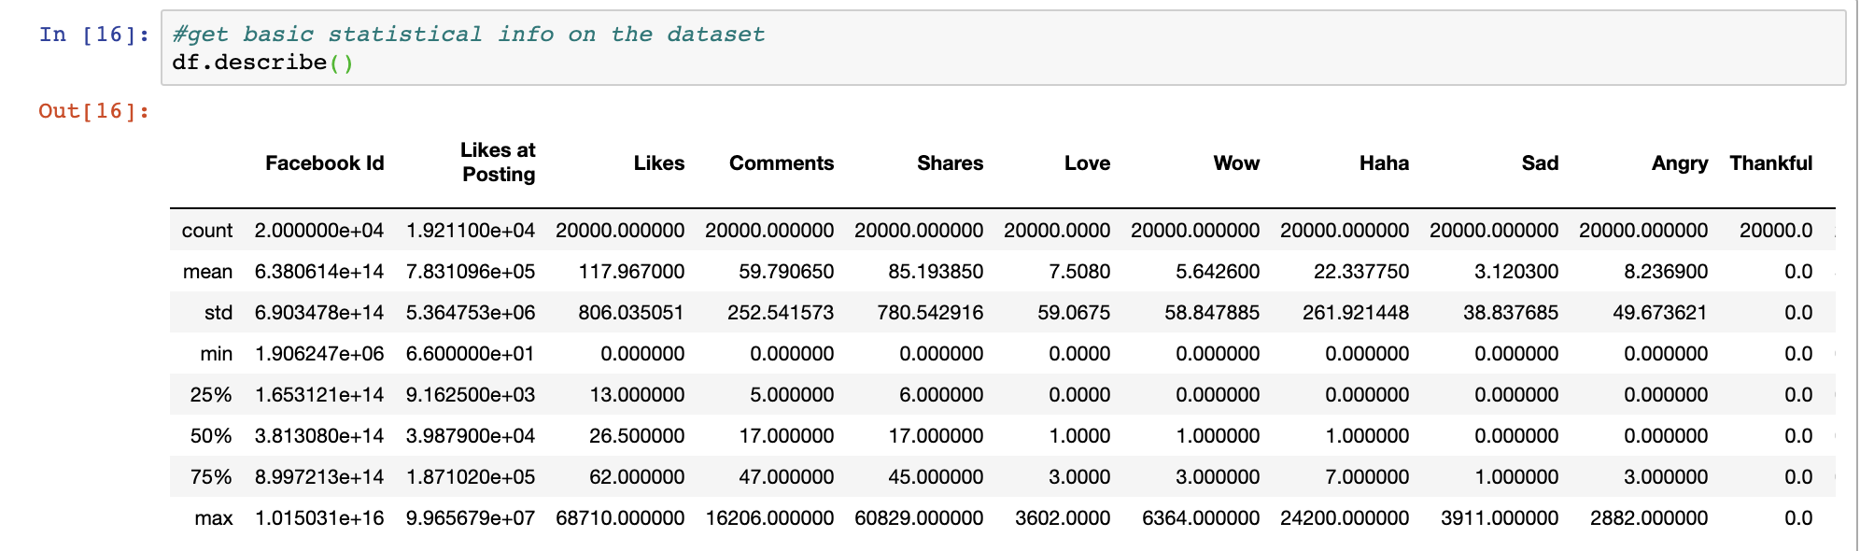Click the comment line about basic statistical info

(468, 35)
